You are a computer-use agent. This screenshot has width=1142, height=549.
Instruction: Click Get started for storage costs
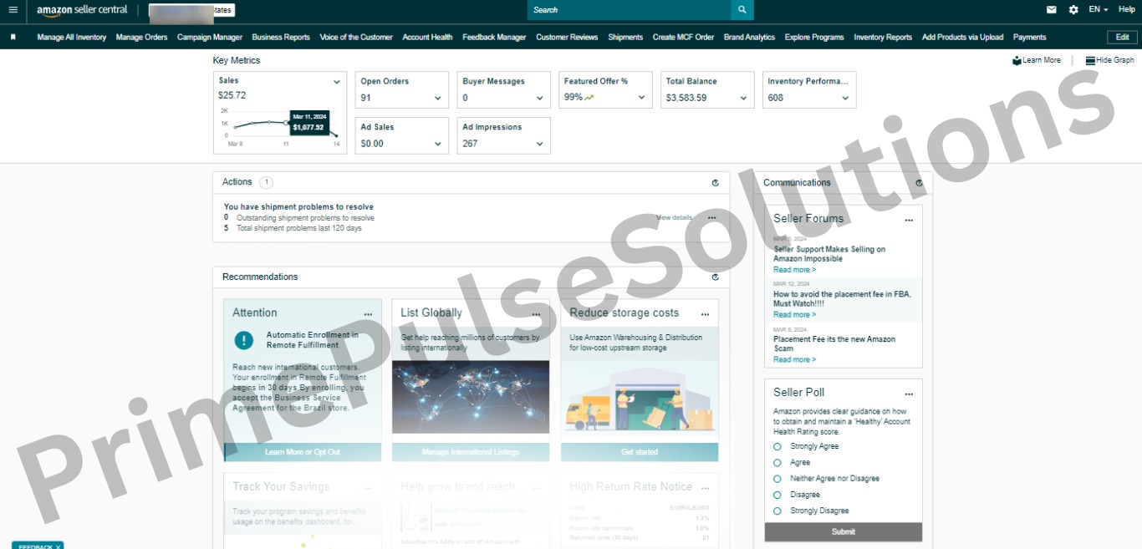pos(640,452)
